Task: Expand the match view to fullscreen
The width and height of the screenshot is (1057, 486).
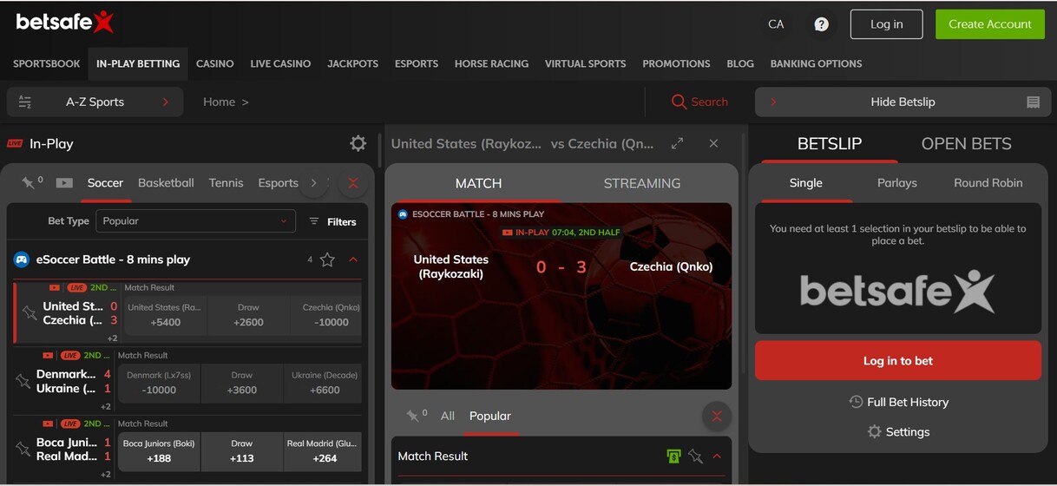Action: click(678, 143)
